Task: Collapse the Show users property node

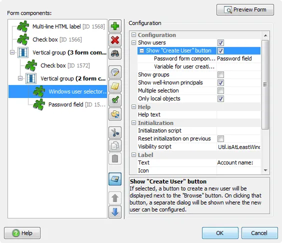Action: (x=133, y=42)
